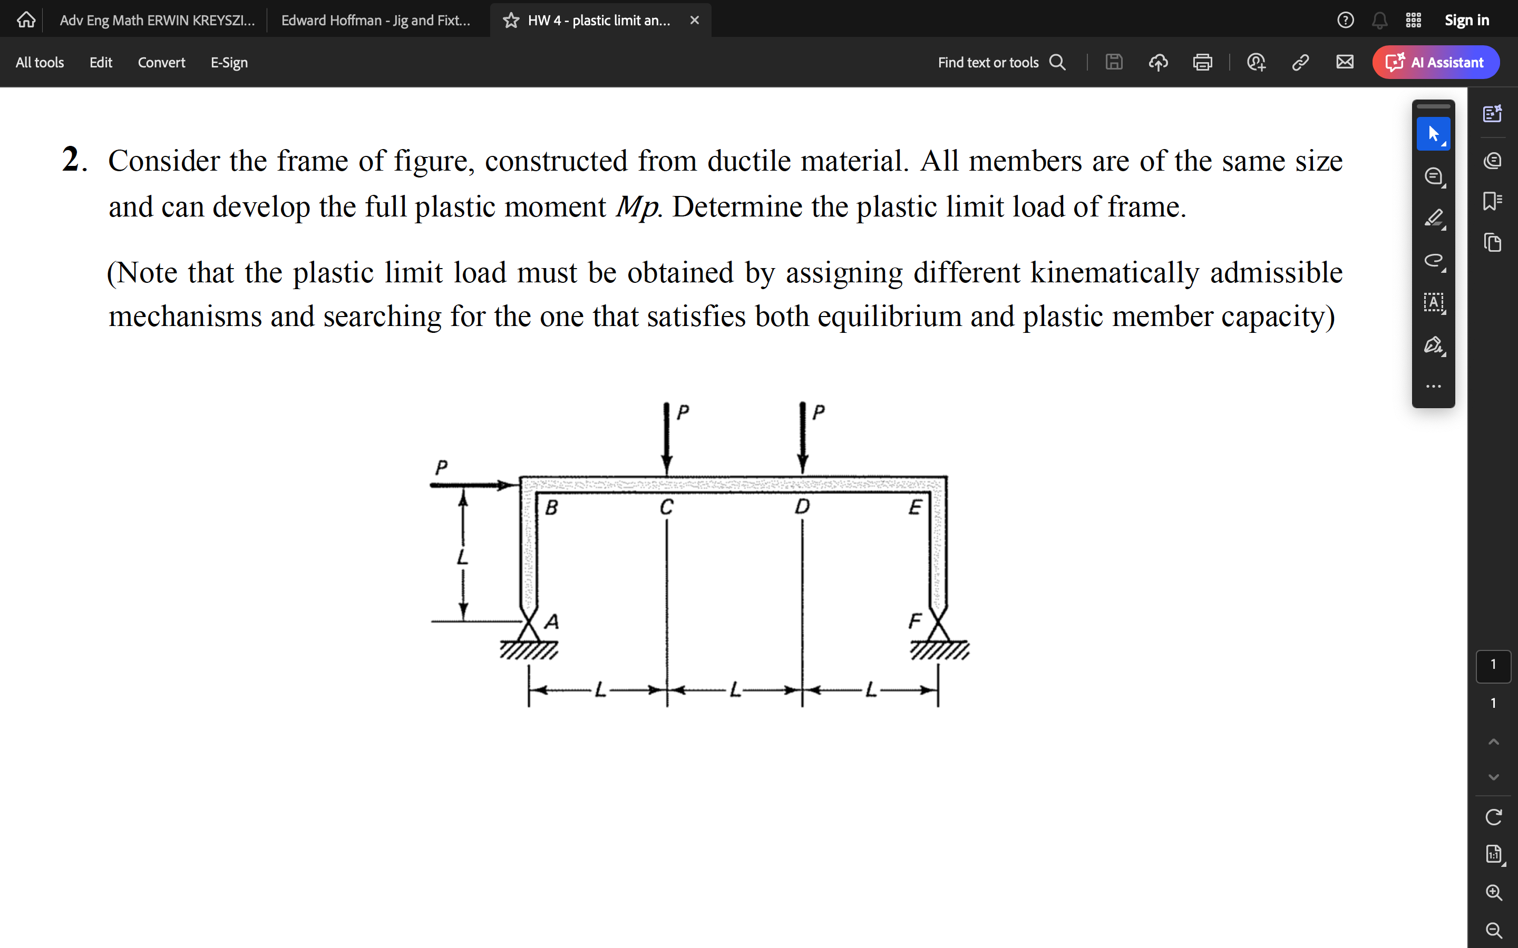
Task: Click Sign in
Action: coord(1467,19)
